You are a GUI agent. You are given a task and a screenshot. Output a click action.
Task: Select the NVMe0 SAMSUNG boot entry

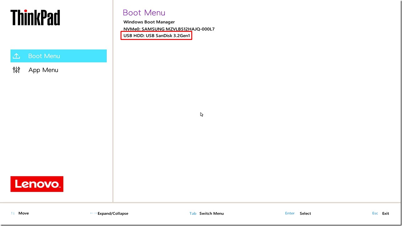click(169, 29)
